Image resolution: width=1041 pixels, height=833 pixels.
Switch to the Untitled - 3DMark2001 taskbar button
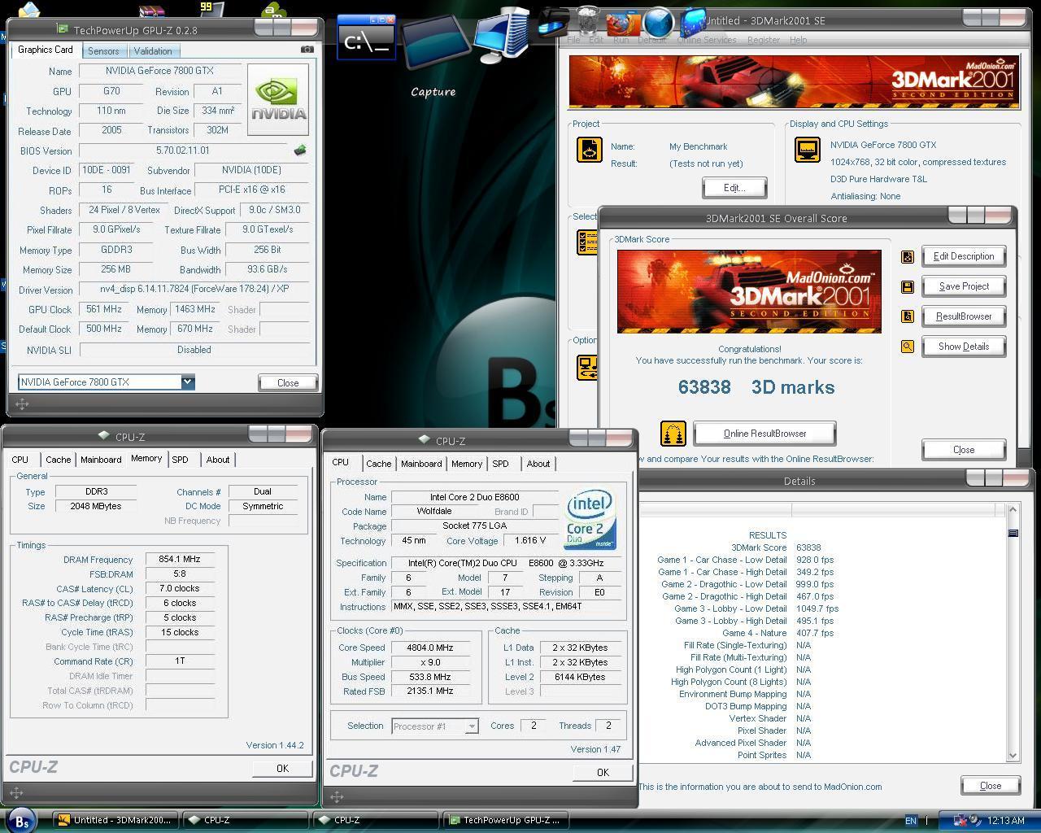tap(115, 820)
